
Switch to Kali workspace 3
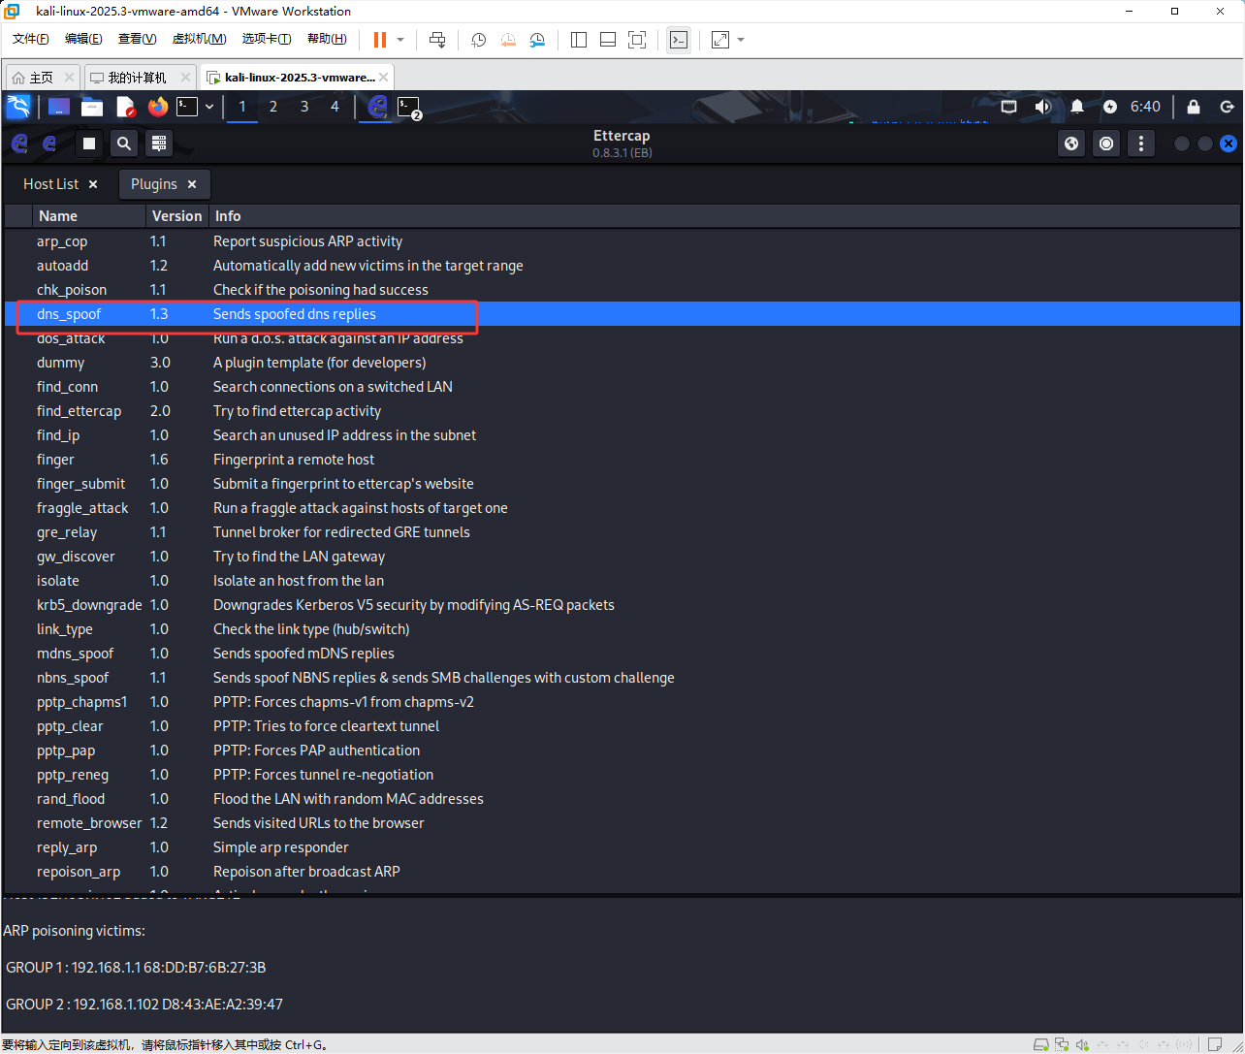(x=304, y=107)
